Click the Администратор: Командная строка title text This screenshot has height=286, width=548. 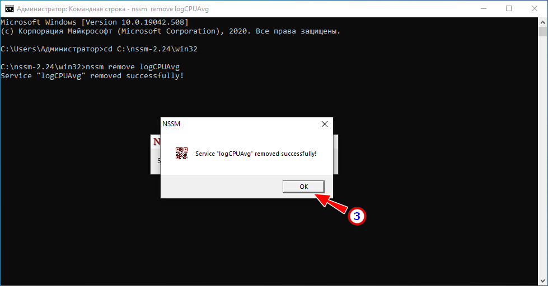pyautogui.click(x=71, y=9)
